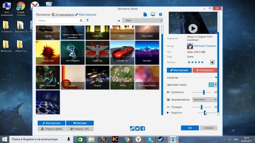The height and width of the screenshot is (143, 255).
Task: Click the Мастерская button in details panel
Action: [x=179, y=70]
